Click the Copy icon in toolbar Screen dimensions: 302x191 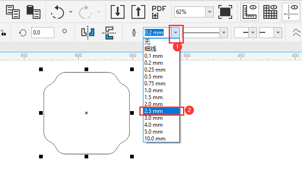click(x=13, y=12)
